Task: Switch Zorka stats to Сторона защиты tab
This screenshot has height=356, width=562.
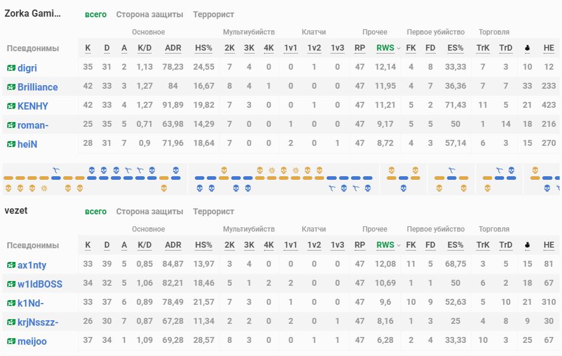Action: point(150,14)
